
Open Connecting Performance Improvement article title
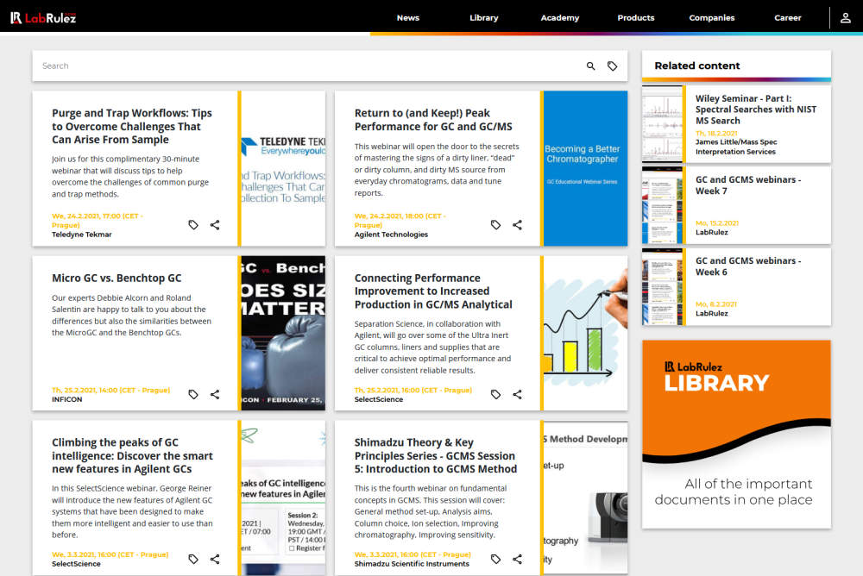tap(433, 291)
